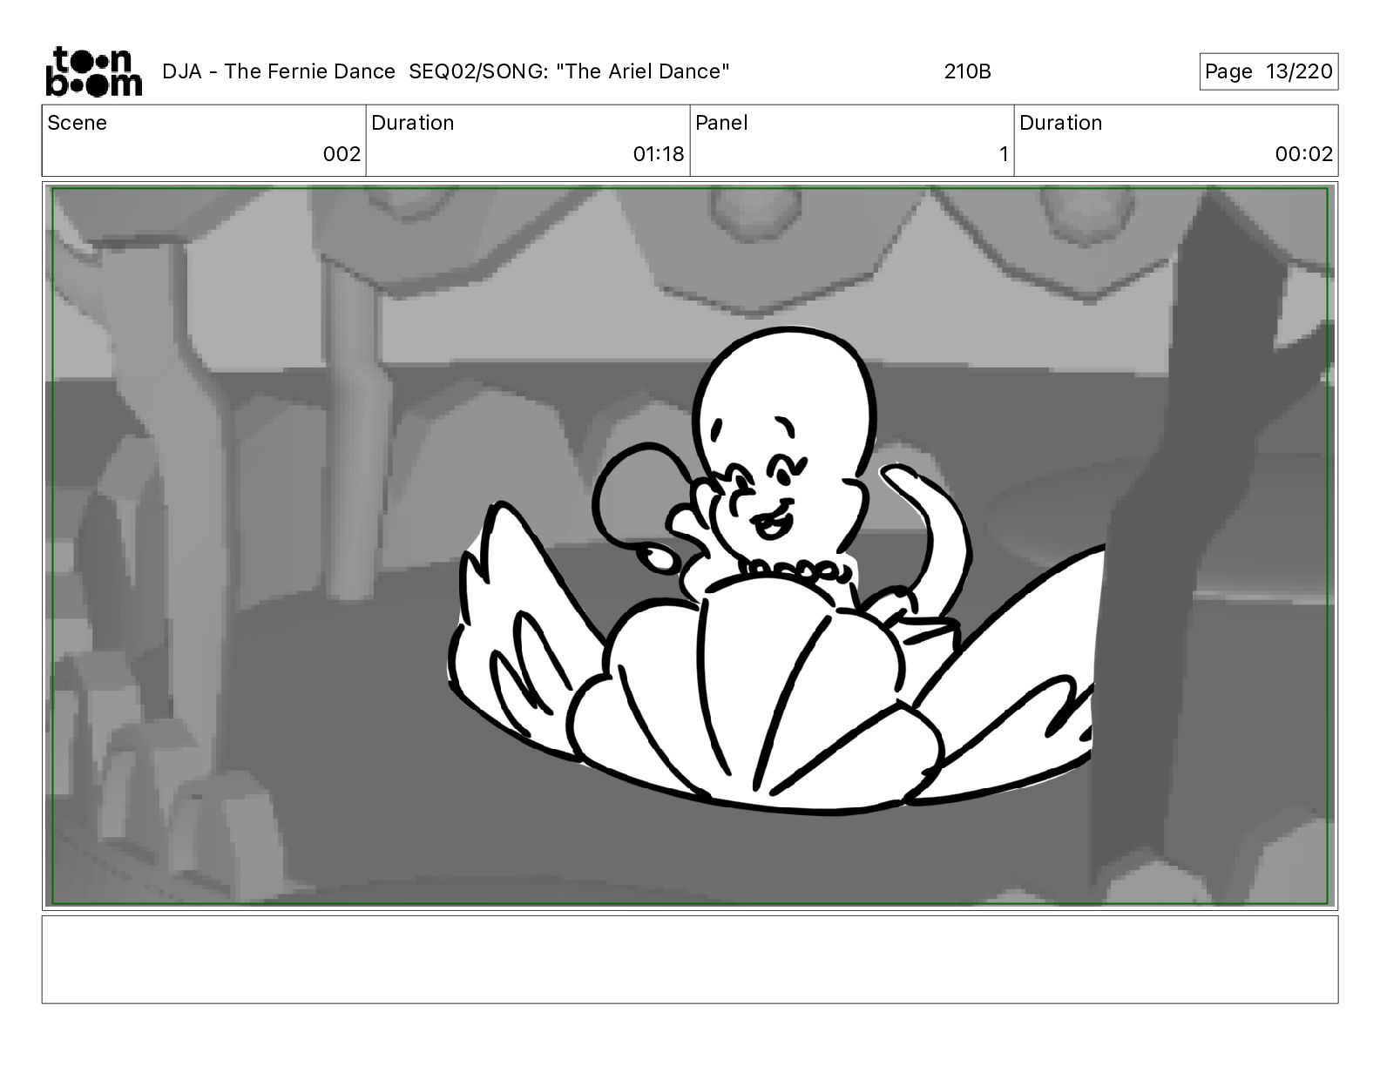Click the Toon Boom logo
This screenshot has width=1380, height=1066.
[93, 71]
